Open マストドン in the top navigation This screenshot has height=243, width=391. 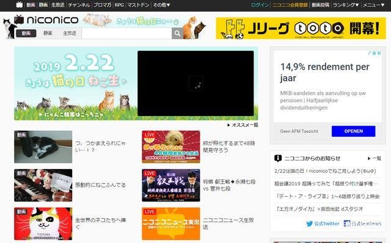tap(139, 5)
